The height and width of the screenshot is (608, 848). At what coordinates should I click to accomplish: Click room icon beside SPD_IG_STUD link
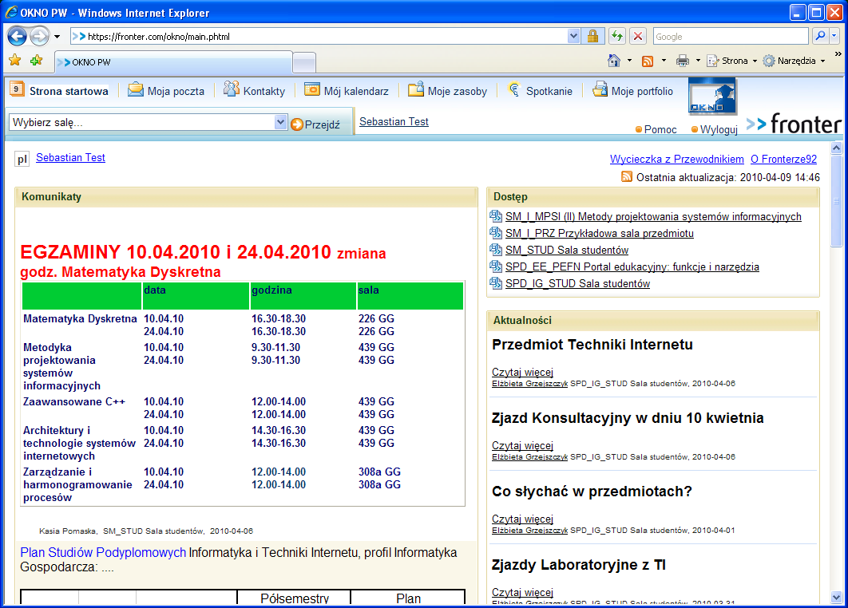(x=496, y=283)
